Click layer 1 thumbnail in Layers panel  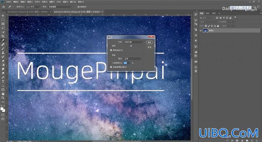pyautogui.click(x=205, y=30)
